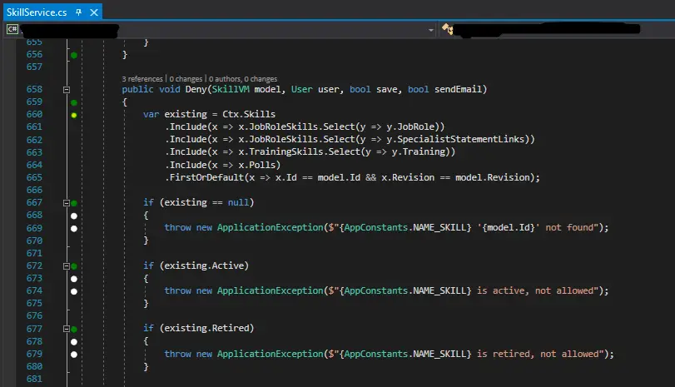Image resolution: width=675 pixels, height=387 pixels.
Task: Click the green coverage dot on line 656
Action: coord(74,55)
